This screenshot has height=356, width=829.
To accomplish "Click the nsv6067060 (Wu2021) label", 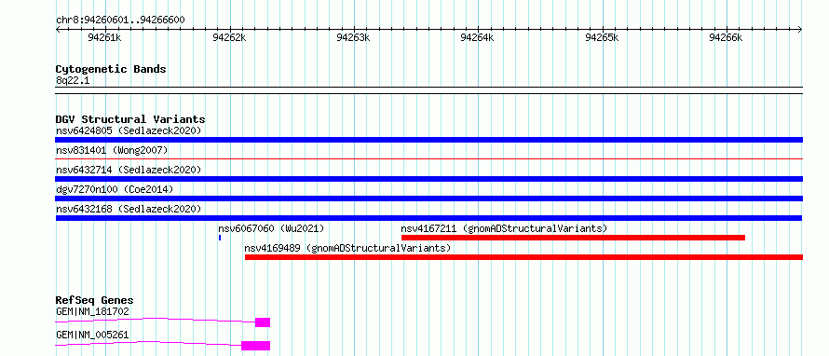I will click(x=271, y=228).
